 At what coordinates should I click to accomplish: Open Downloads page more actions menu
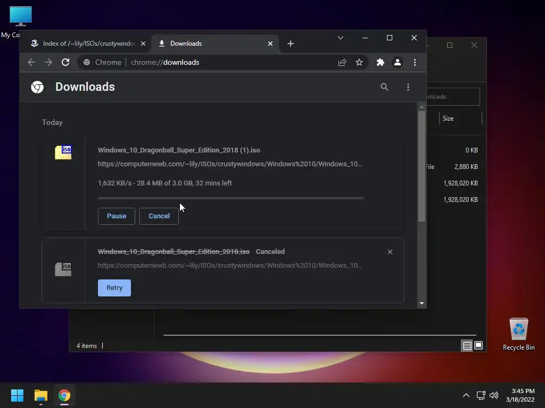(x=408, y=87)
